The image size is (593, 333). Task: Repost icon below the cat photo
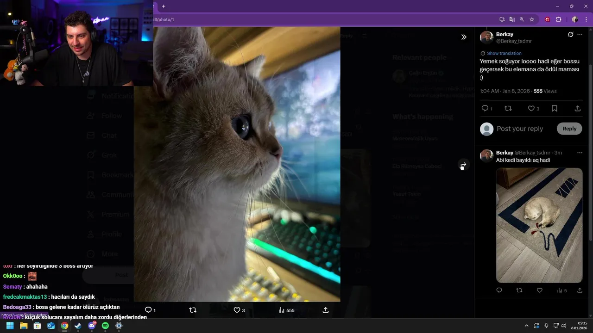[193, 310]
